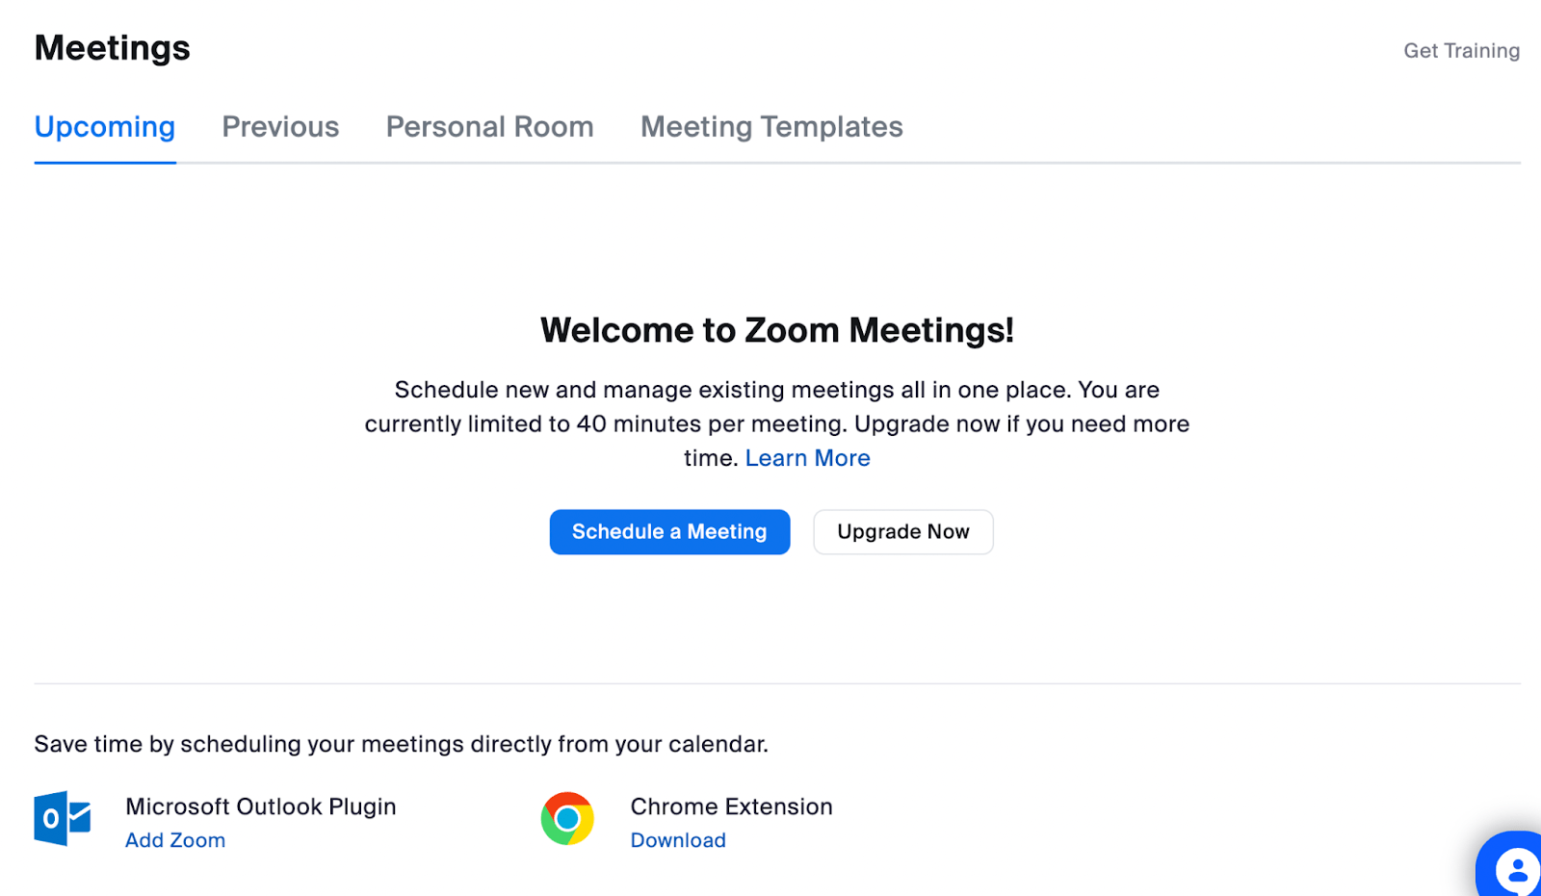Open the Get Training link
The image size is (1541, 896).
click(x=1460, y=50)
